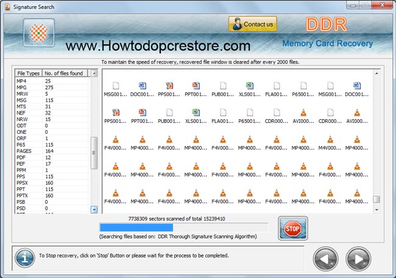396x278 pixels.
Task: Select the PDF file type row
Action: [52, 158]
